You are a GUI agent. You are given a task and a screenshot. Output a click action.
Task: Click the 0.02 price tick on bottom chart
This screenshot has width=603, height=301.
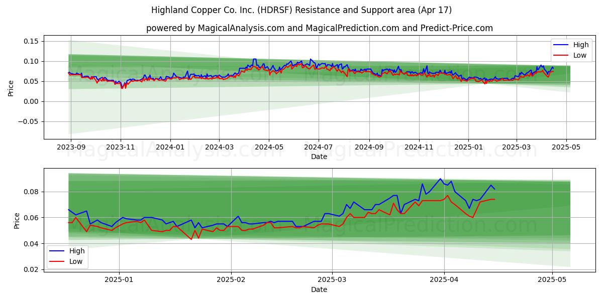point(32,269)
